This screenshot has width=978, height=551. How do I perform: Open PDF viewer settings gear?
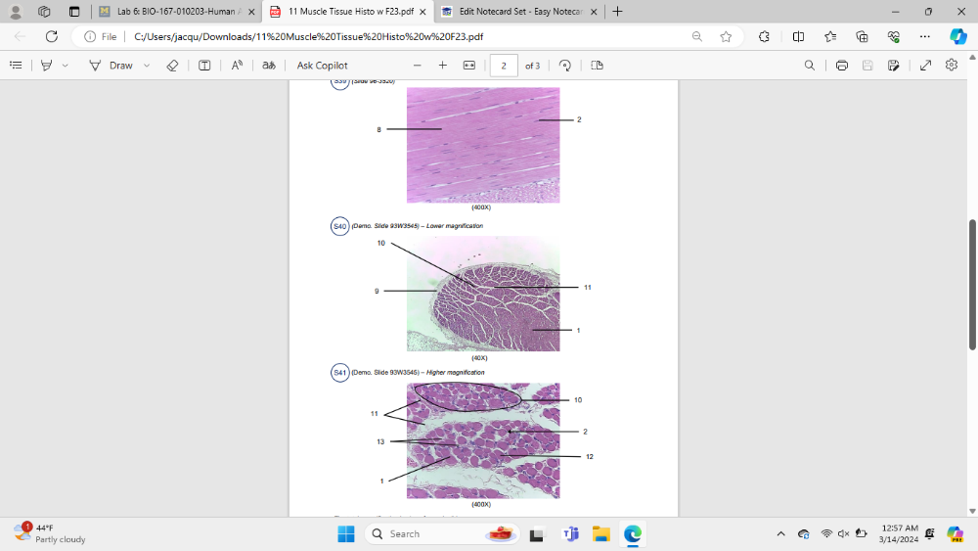point(952,66)
